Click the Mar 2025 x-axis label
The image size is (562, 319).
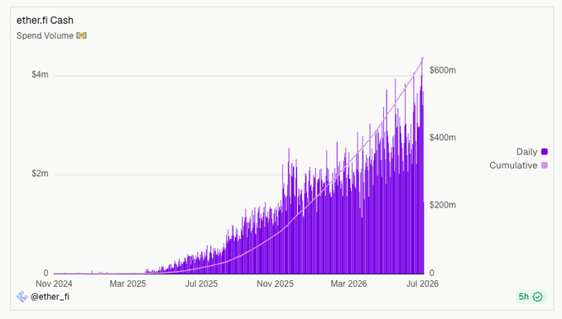(127, 284)
